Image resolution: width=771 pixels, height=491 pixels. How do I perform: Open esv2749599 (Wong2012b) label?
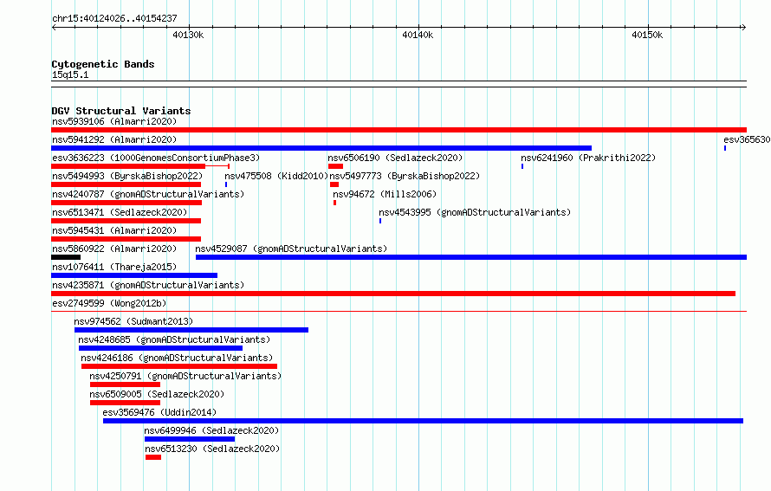109,303
